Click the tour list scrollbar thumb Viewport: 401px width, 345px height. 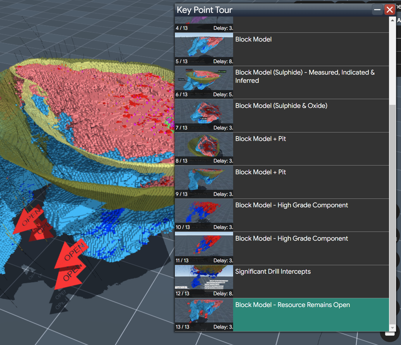point(393,214)
